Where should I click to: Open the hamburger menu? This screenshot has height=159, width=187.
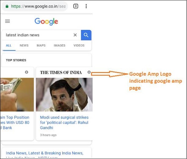pos(7,21)
